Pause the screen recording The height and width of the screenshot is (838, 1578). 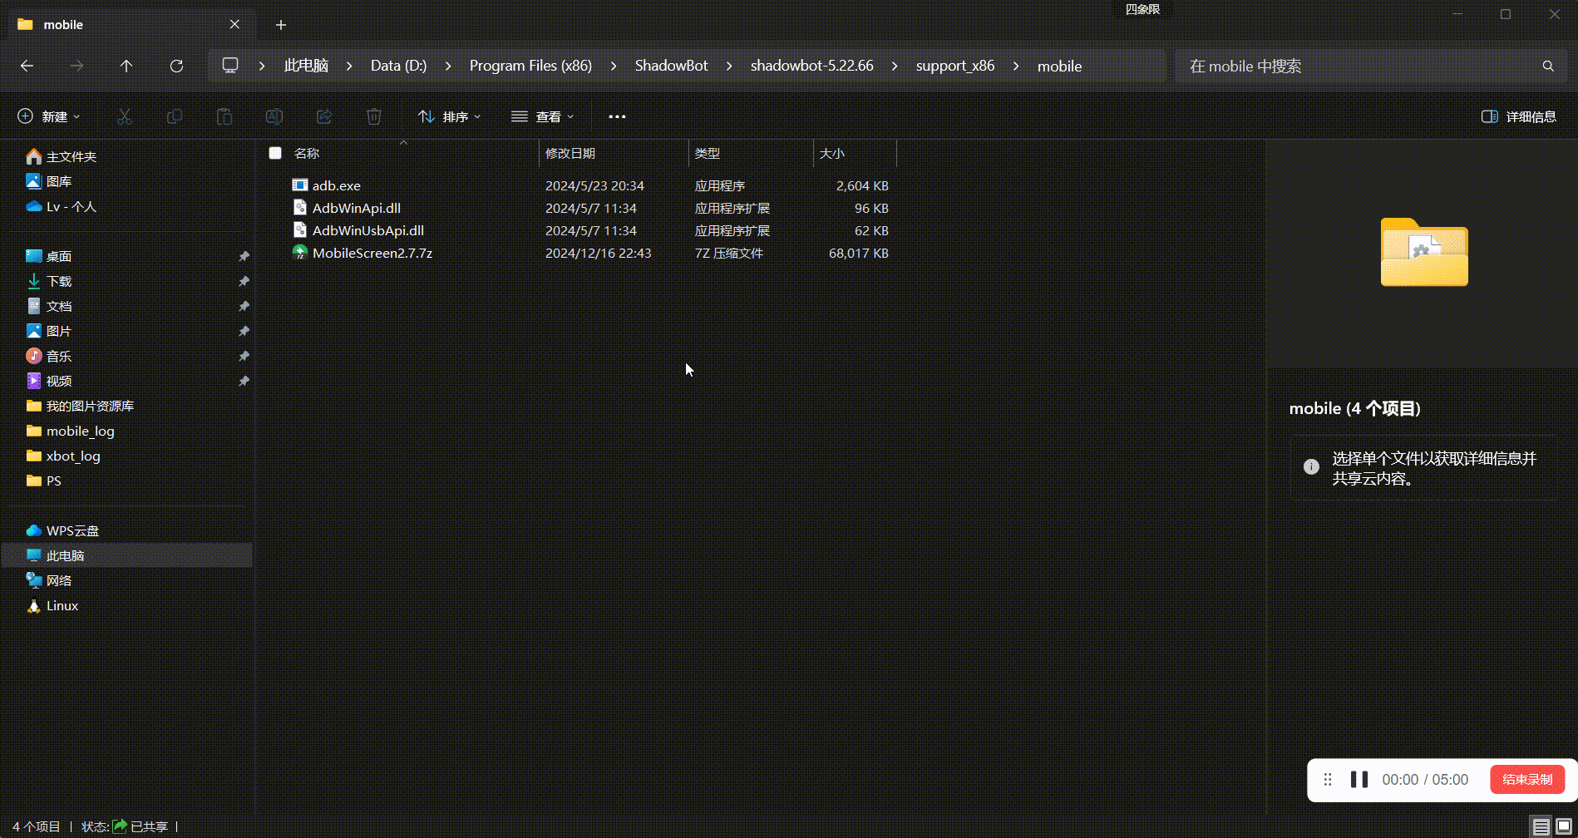coord(1359,780)
